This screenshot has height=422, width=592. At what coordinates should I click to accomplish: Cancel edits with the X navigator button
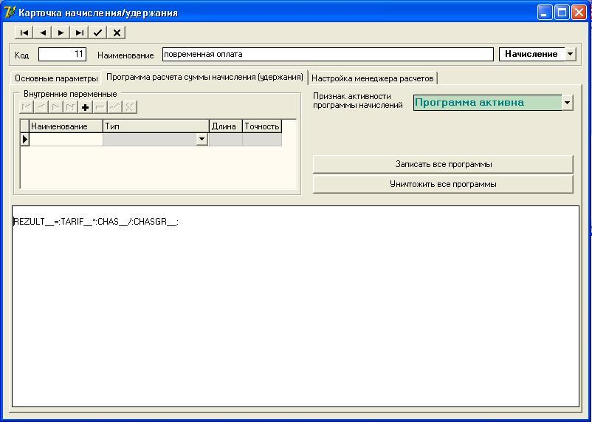point(117,33)
